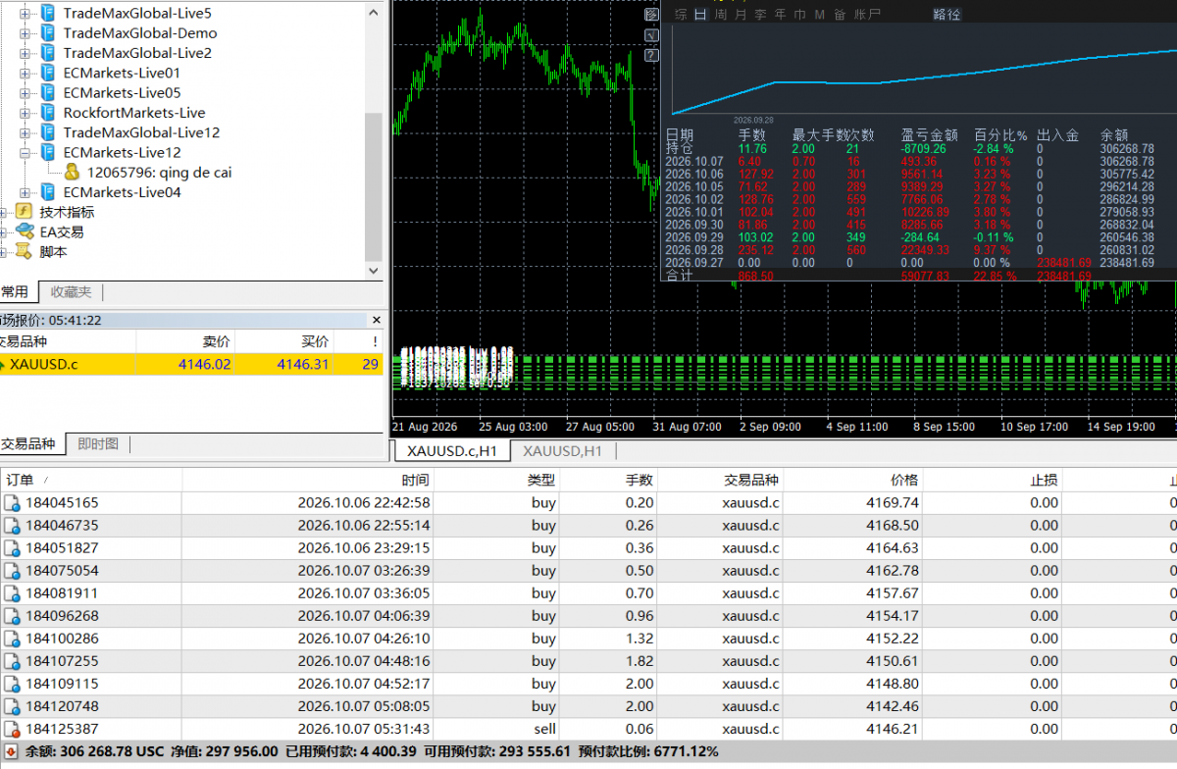The height and width of the screenshot is (769, 1177).
Task: Click the order icon for ticket 184109115
Action: click(12, 684)
